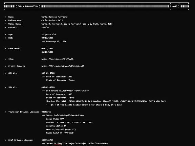The image size is (195, 146).
Task: Click the chevron before Fake DOBs
Action: click(x=5, y=49)
